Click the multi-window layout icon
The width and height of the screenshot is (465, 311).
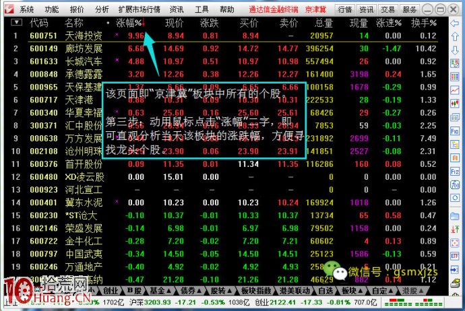455,118
